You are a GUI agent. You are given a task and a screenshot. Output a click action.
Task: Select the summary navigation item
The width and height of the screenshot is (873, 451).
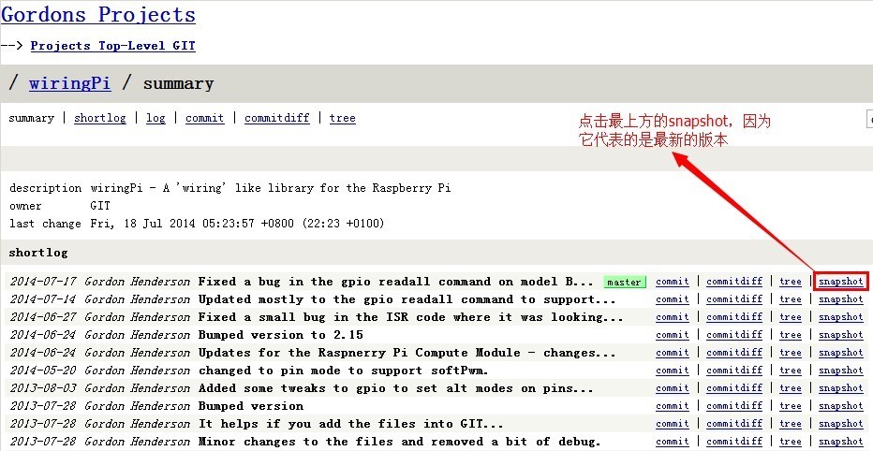(x=31, y=118)
